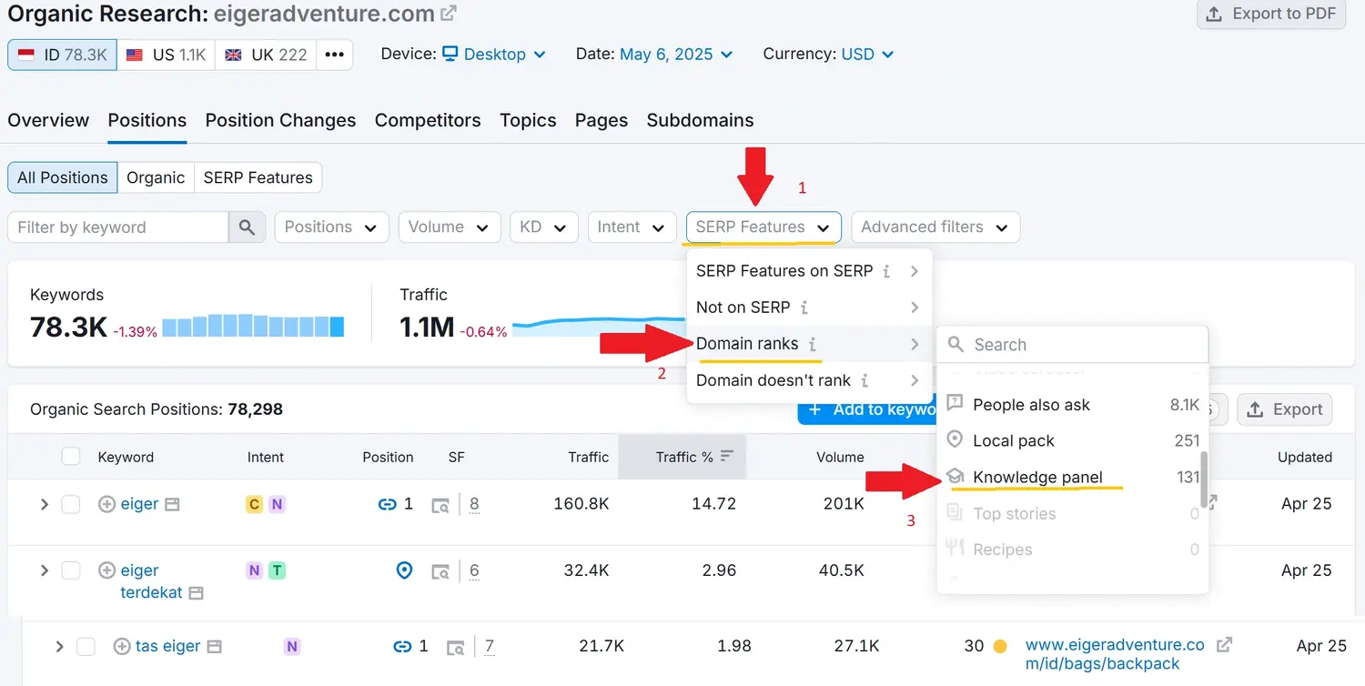Select the SERP Features toggle button
Viewport: 1365px width, 686px height.
point(258,177)
